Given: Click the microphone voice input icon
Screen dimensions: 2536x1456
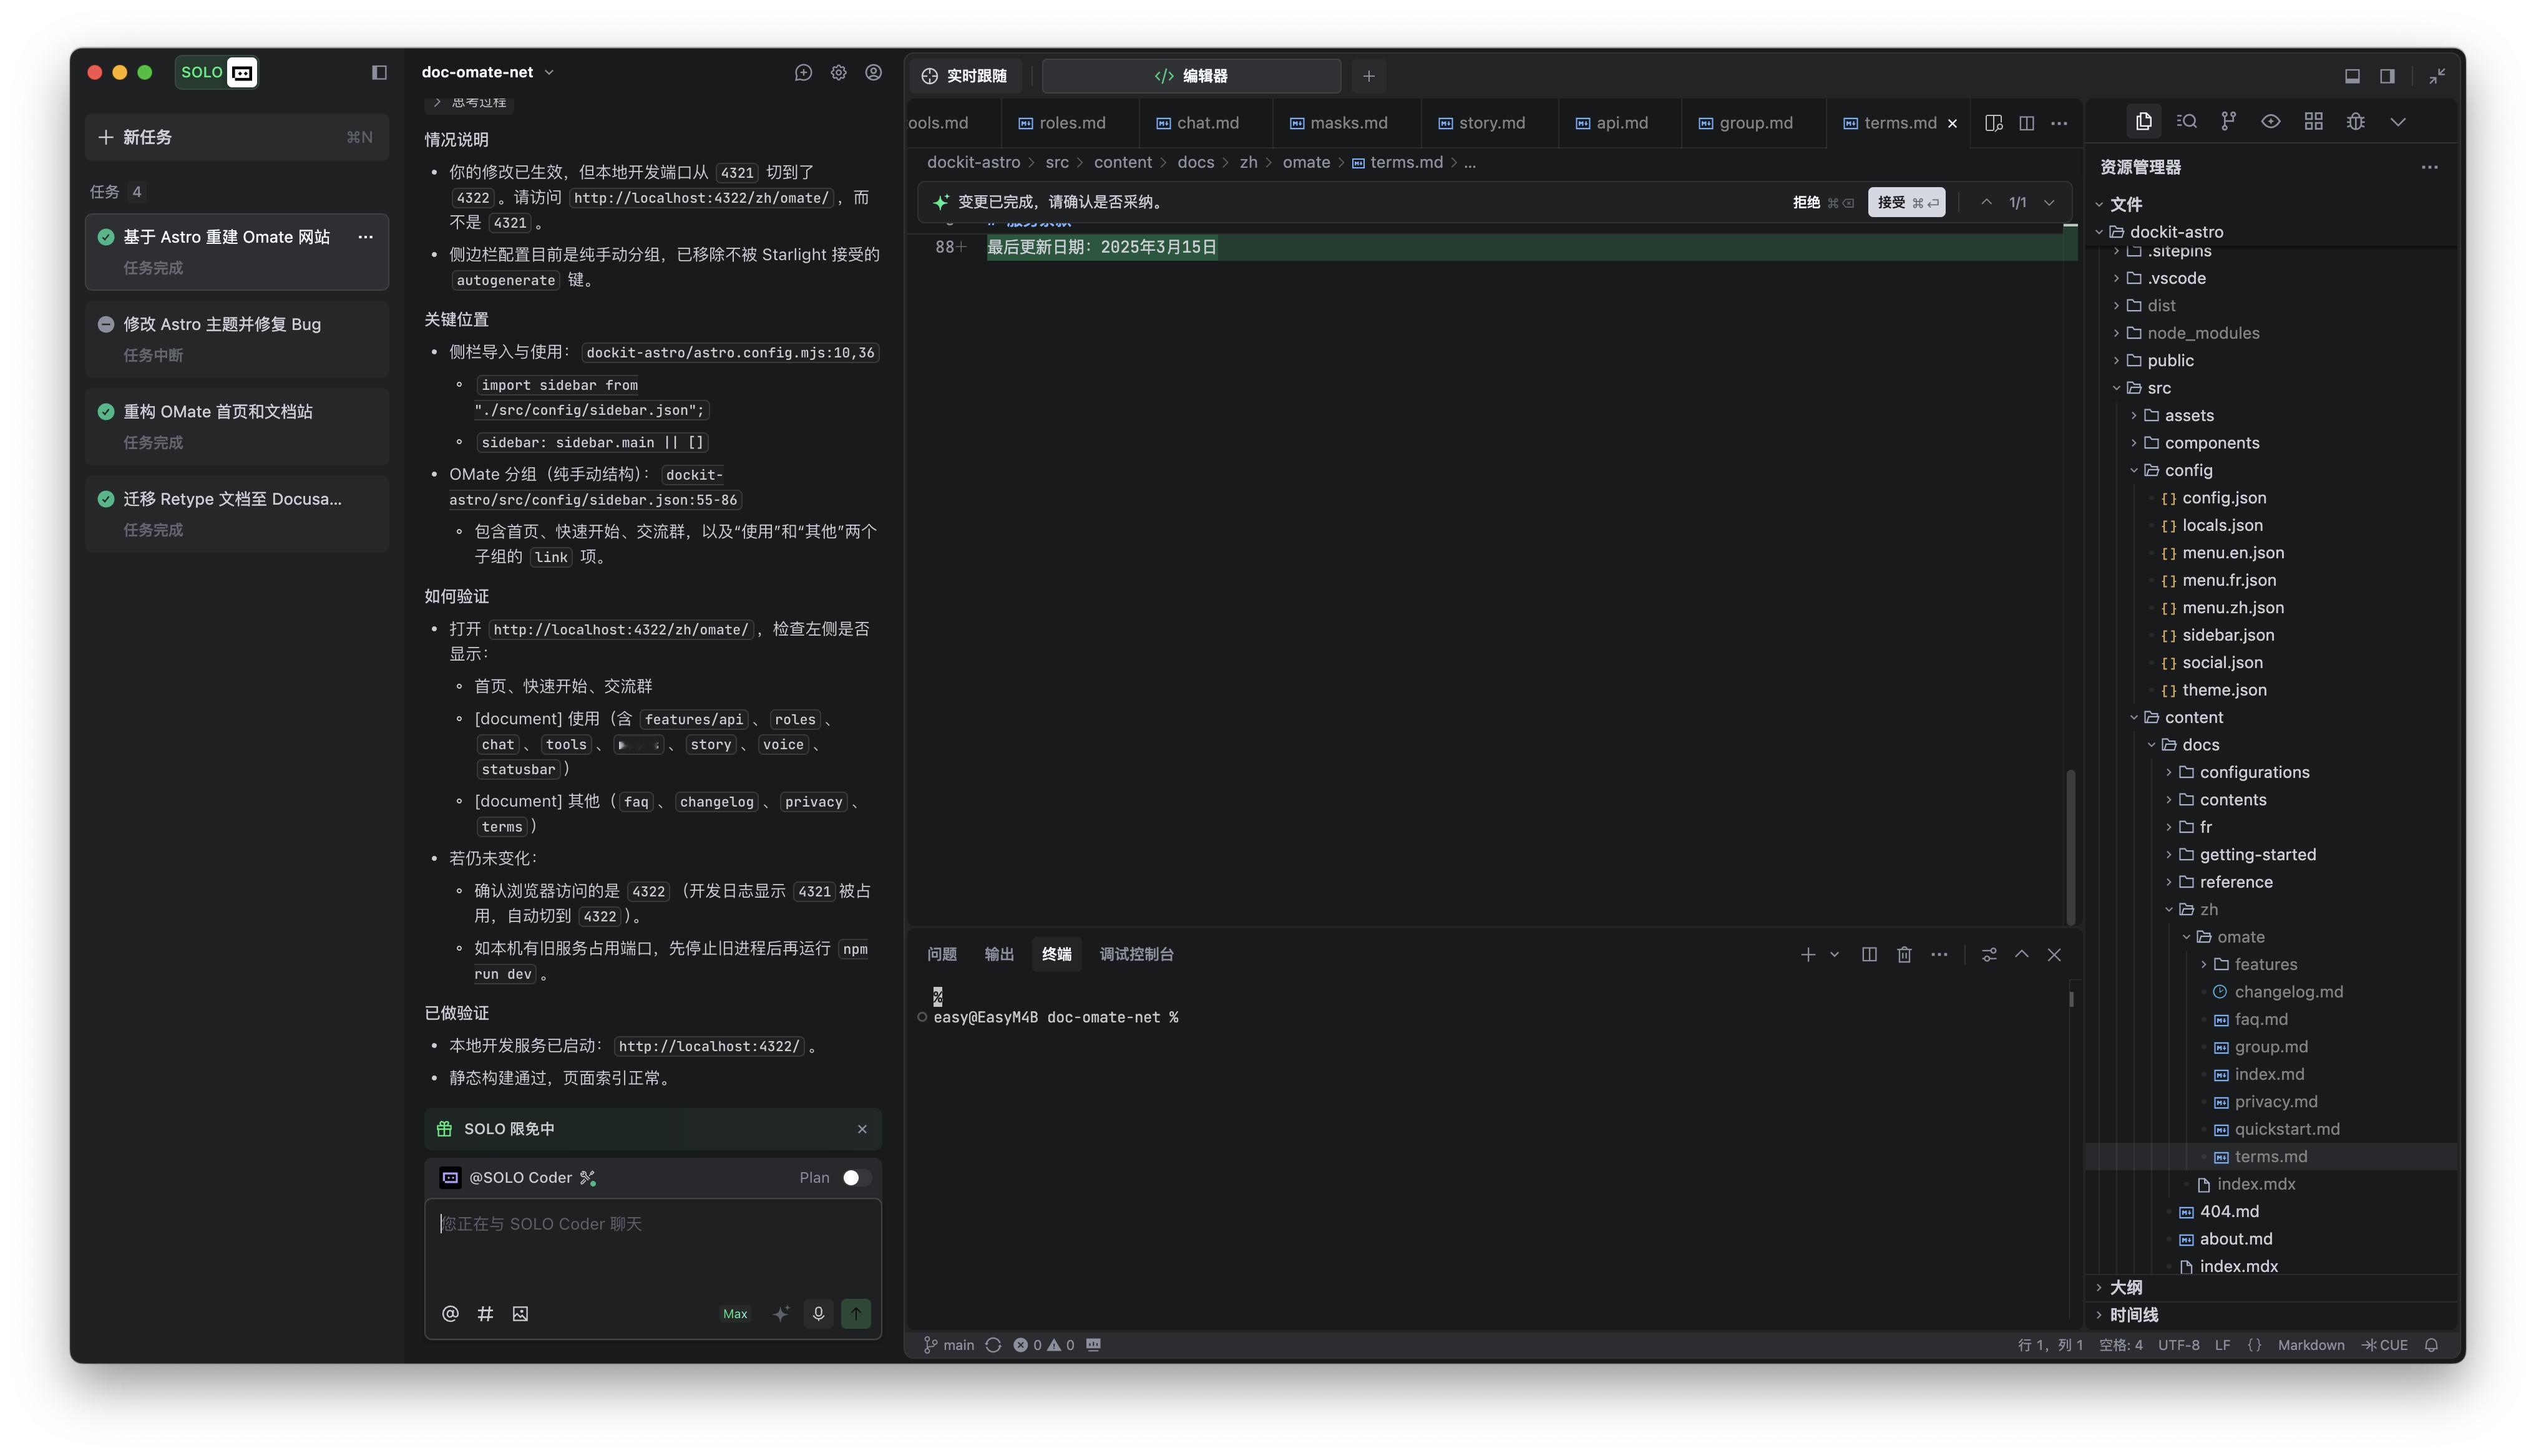Looking at the screenshot, I should tap(818, 1313).
